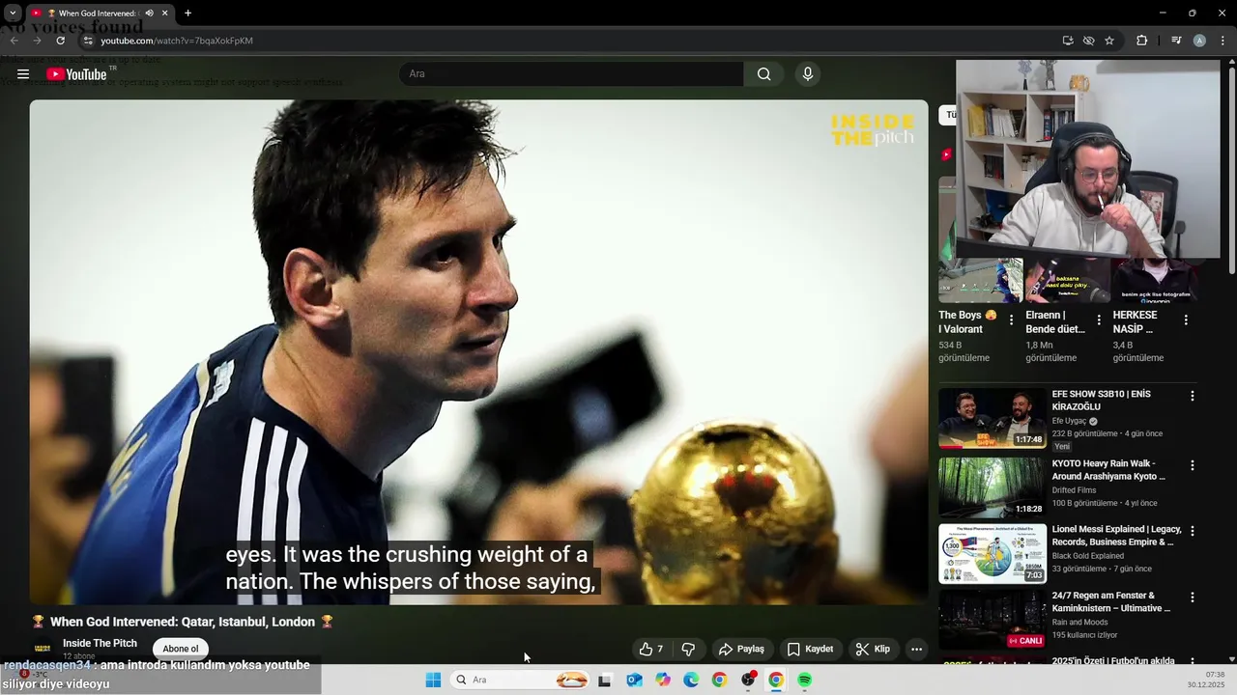Open options menu for 24/7 Regen video
Image resolution: width=1237 pixels, height=695 pixels.
pos(1193,598)
